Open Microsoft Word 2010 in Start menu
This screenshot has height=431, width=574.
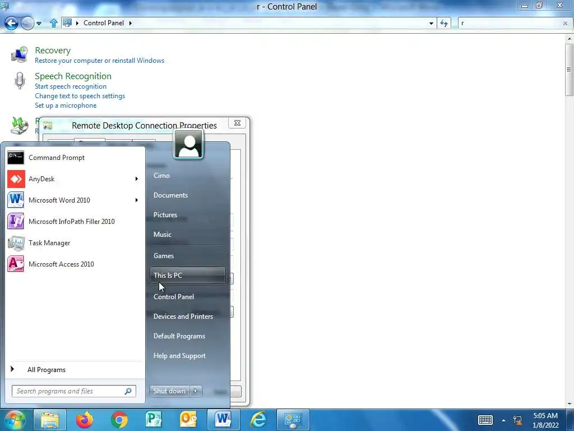[x=70, y=200]
